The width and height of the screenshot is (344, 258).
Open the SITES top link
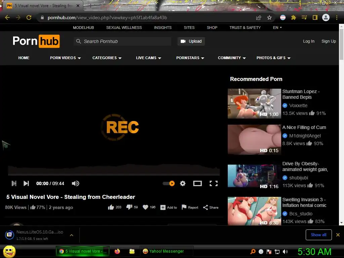click(x=189, y=28)
